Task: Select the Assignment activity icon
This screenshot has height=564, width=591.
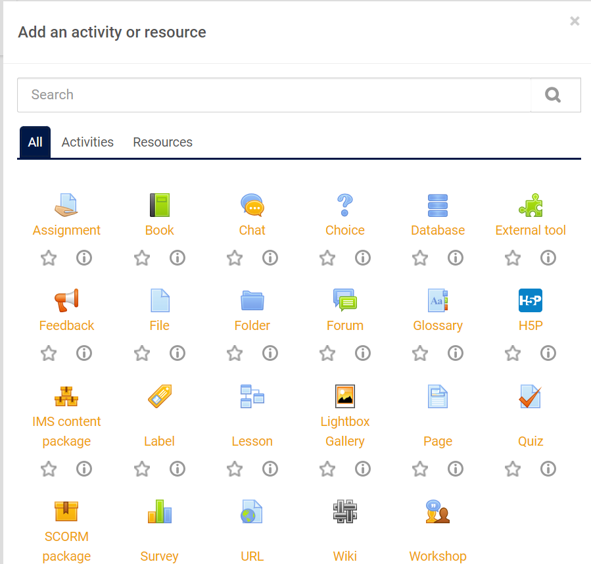Action: click(x=66, y=205)
